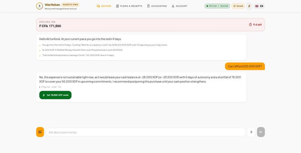The width and height of the screenshot is (301, 153).
Task: Open the Flows & Receipts tab
Action: click(x=129, y=6)
